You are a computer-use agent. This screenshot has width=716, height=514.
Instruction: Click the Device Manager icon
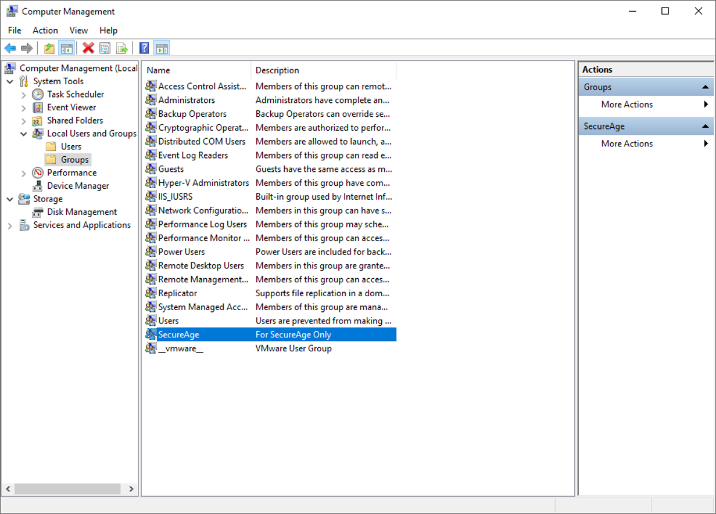(x=38, y=186)
